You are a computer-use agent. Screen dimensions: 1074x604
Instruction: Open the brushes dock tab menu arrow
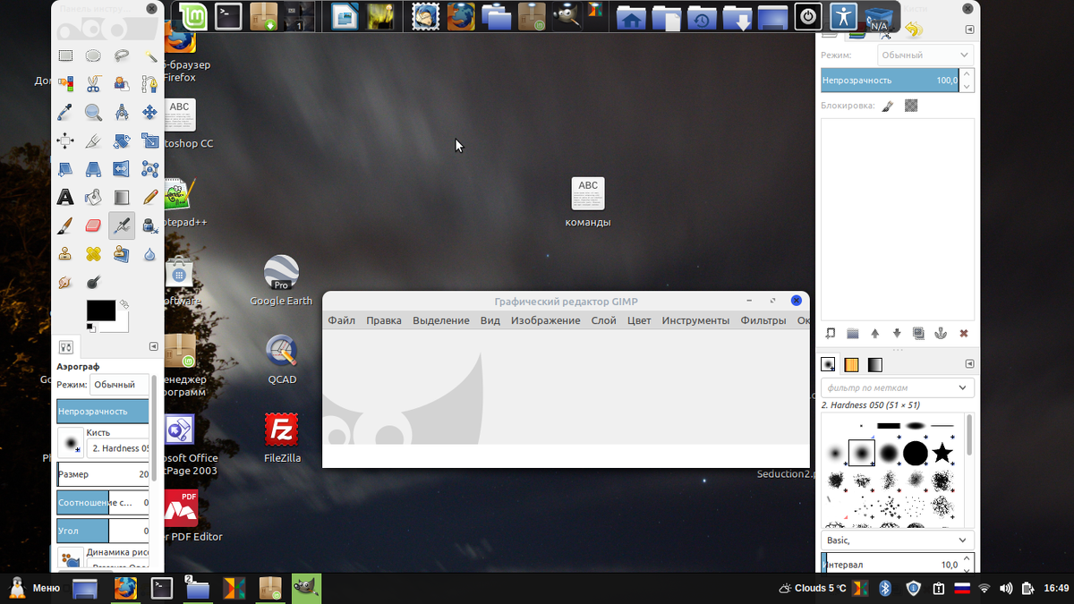(969, 364)
